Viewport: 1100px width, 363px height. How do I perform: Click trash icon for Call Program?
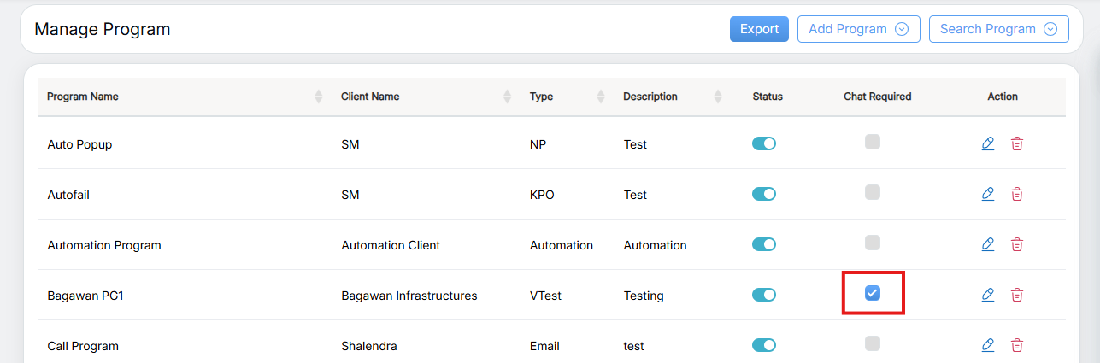(x=1017, y=345)
